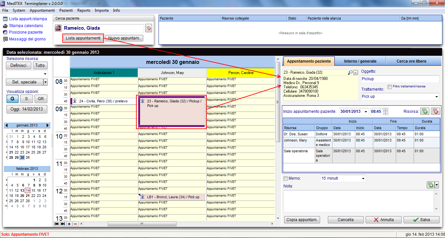Open the Pazienti menu
This screenshot has width=445, height=238.
pyautogui.click(x=66, y=10)
